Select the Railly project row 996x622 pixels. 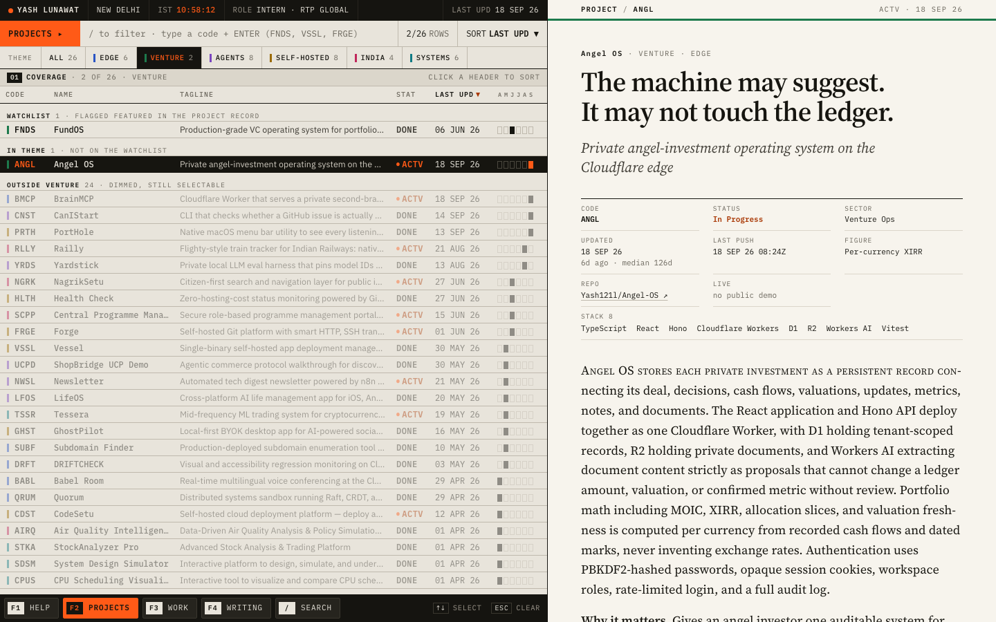[x=273, y=249]
